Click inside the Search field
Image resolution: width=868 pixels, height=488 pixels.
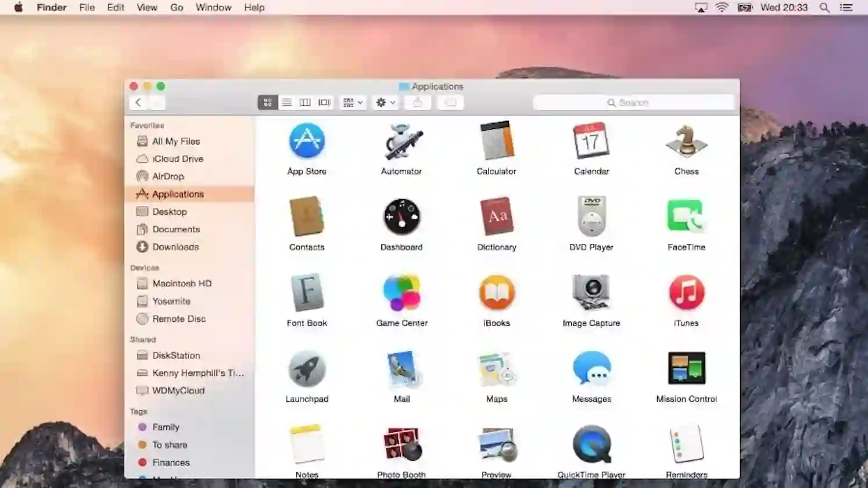coord(633,102)
